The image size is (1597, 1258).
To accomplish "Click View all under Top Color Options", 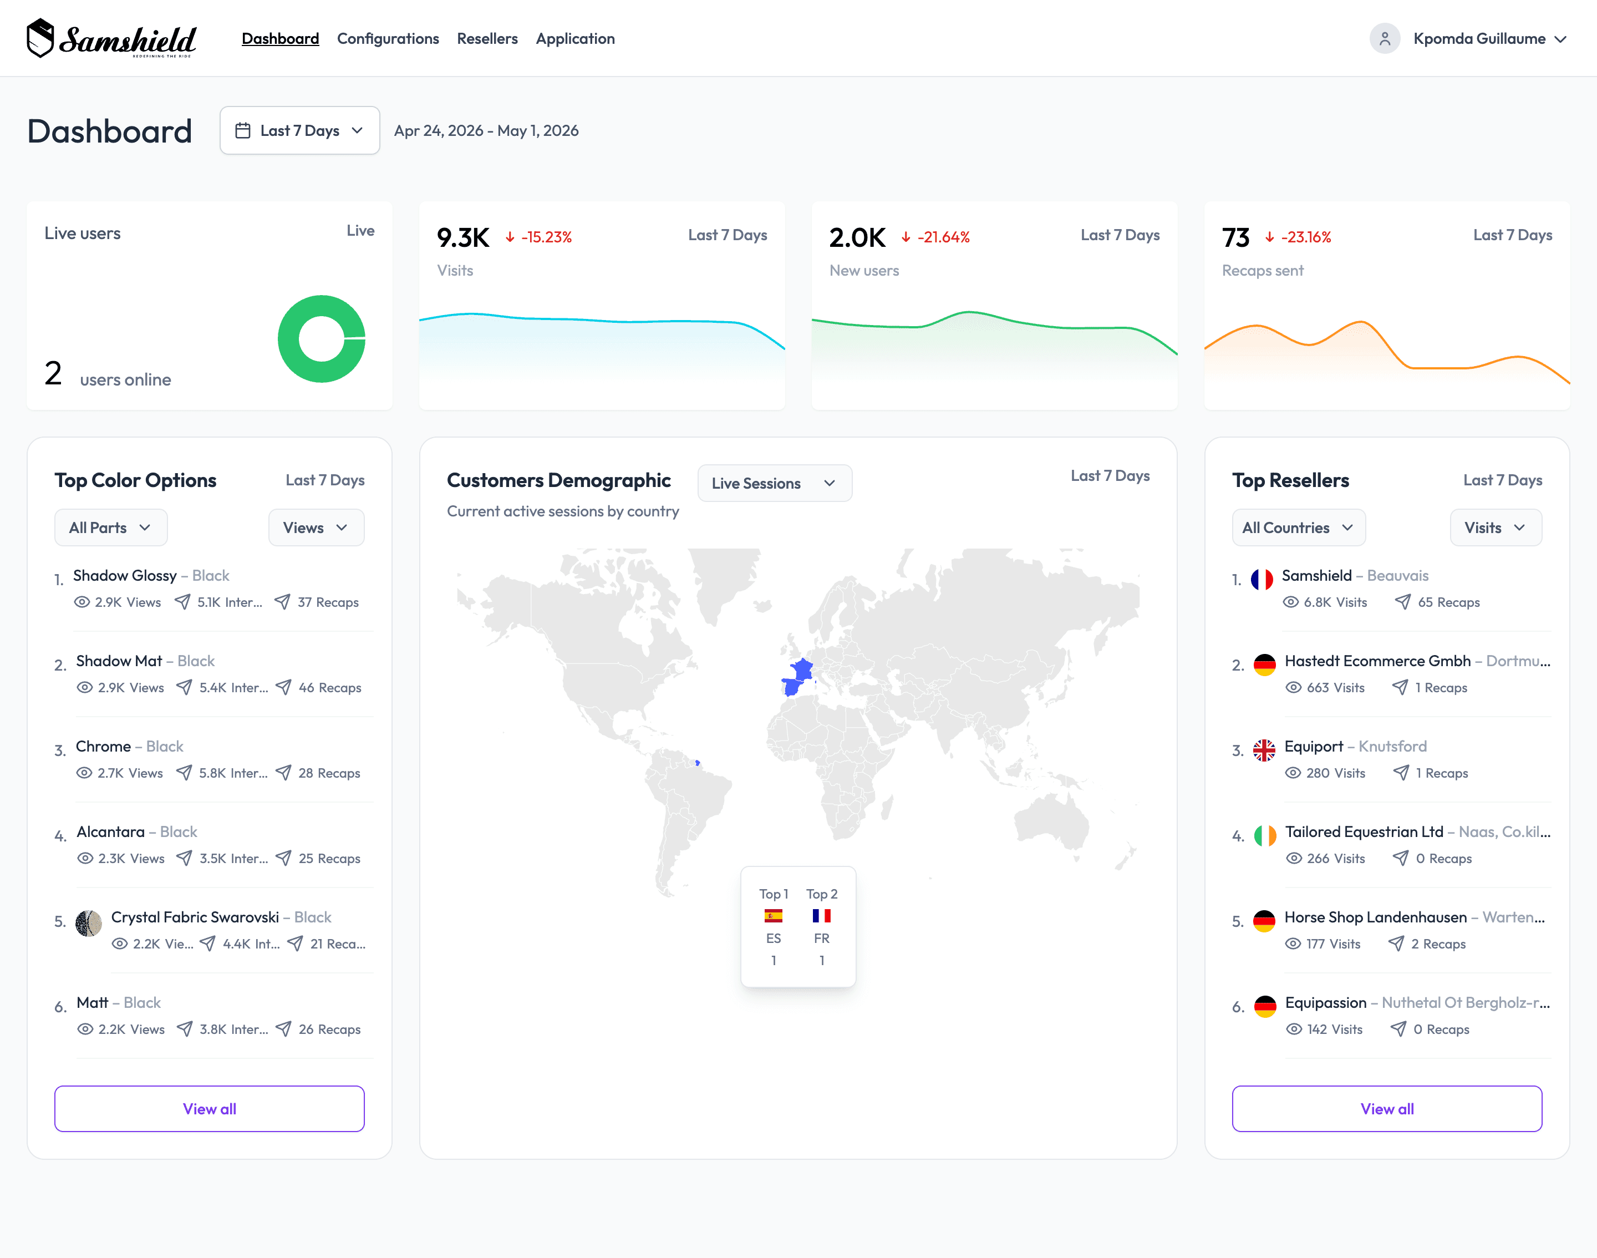I will coord(210,1109).
